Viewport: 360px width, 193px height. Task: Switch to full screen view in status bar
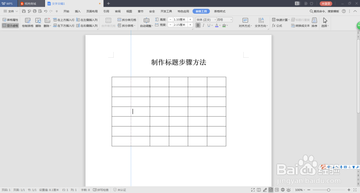point(253,190)
